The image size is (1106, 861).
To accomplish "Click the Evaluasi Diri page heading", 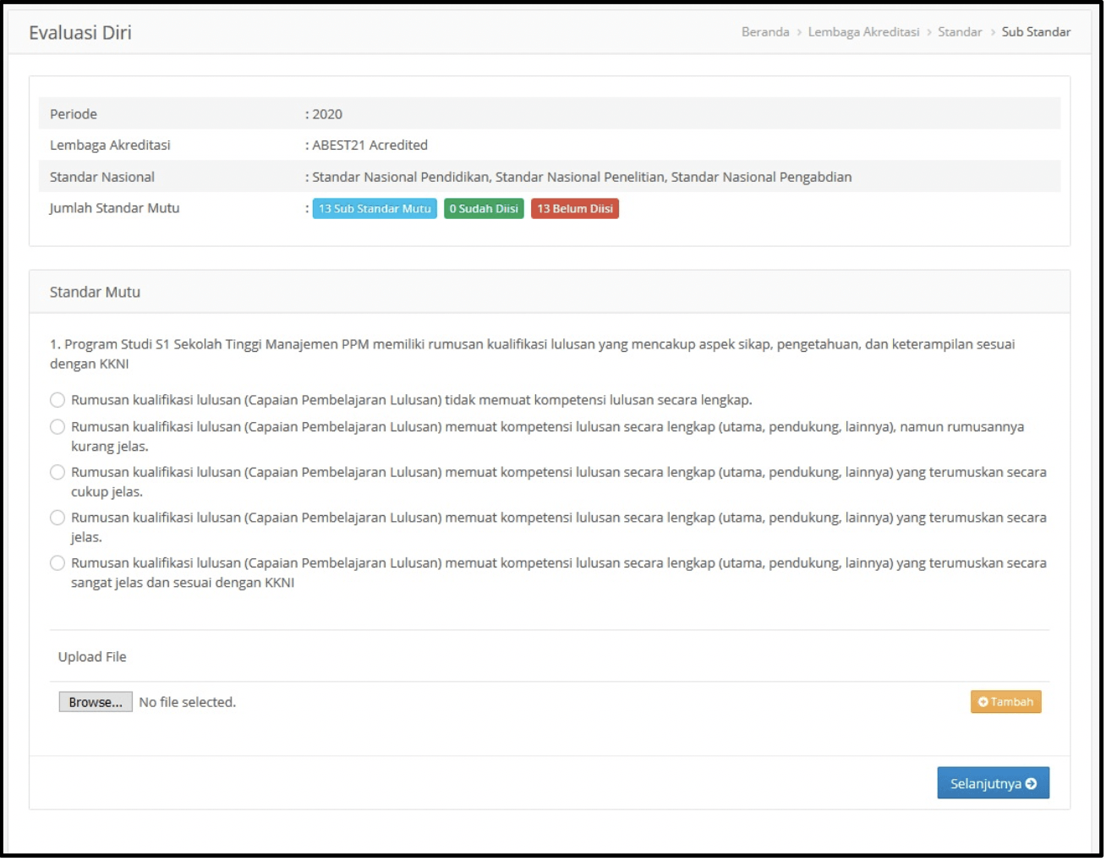I will tap(80, 32).
